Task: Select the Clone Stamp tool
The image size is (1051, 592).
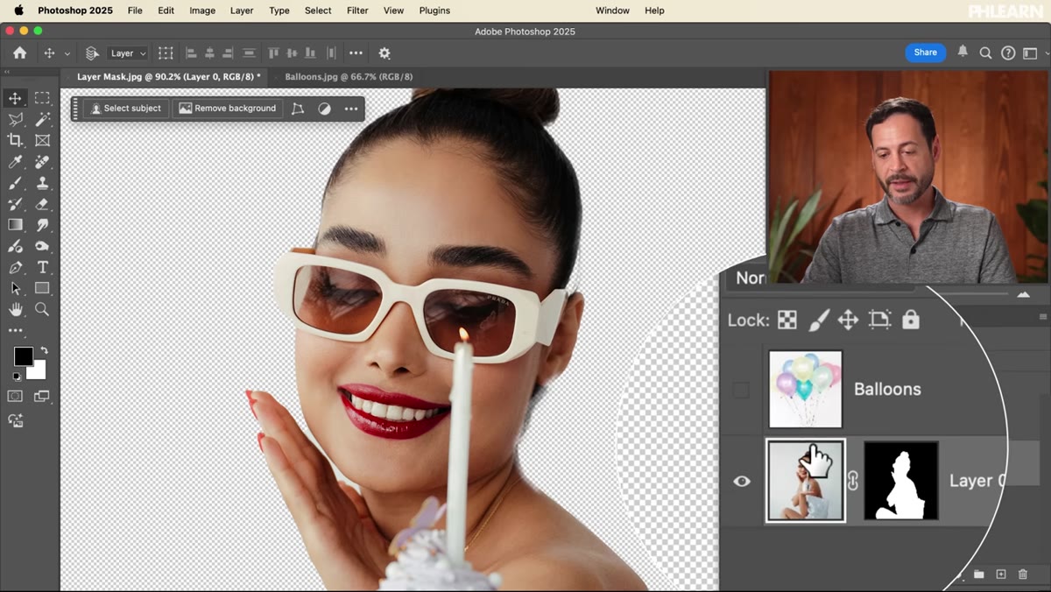Action: coord(42,183)
